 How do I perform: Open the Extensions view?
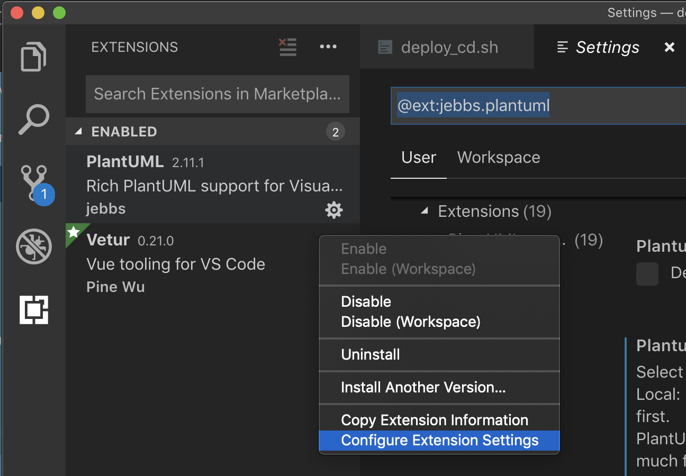[34, 309]
